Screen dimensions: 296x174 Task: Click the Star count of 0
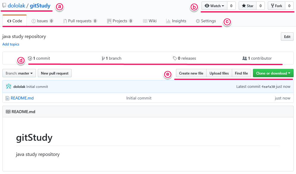point(260,6)
